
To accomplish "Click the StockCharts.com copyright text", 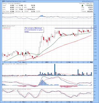I will click(88, 2).
